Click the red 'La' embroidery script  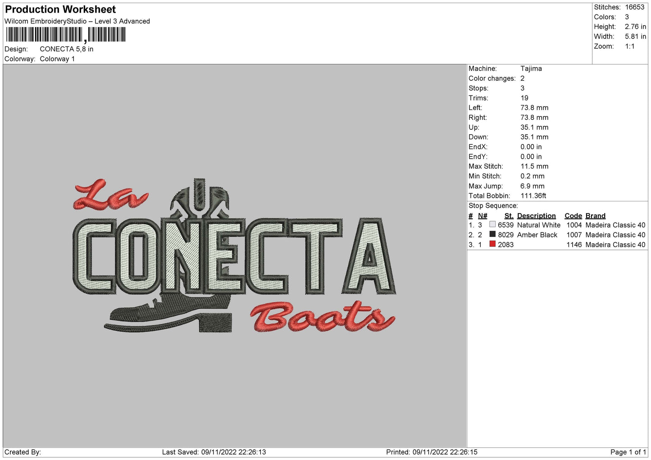(110, 195)
